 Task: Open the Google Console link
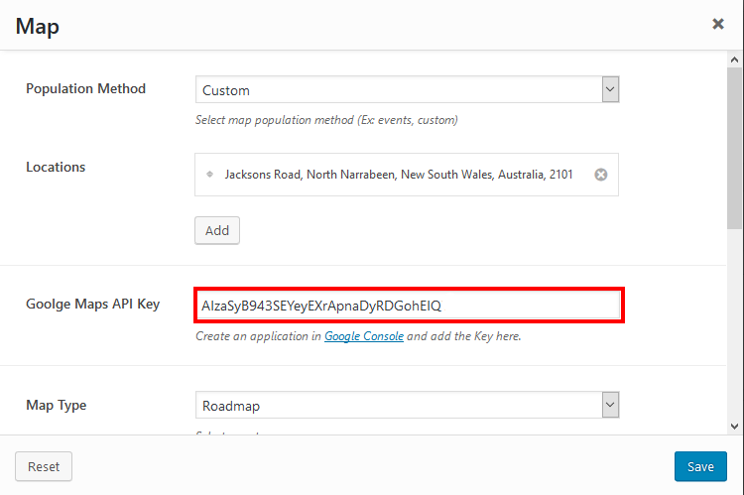click(364, 336)
